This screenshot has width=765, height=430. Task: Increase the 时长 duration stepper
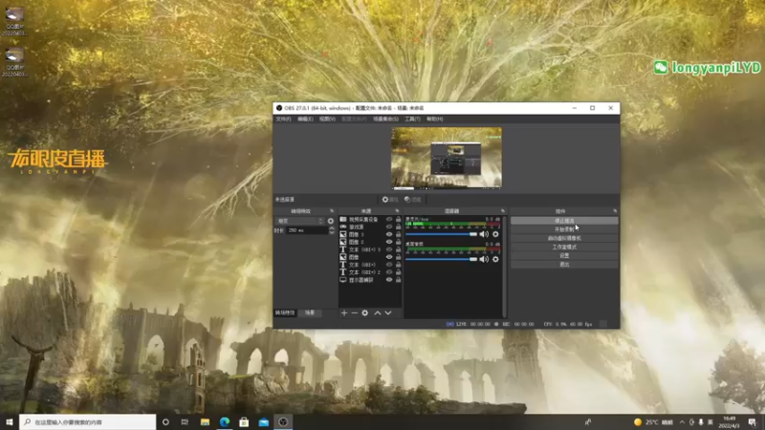pos(332,228)
